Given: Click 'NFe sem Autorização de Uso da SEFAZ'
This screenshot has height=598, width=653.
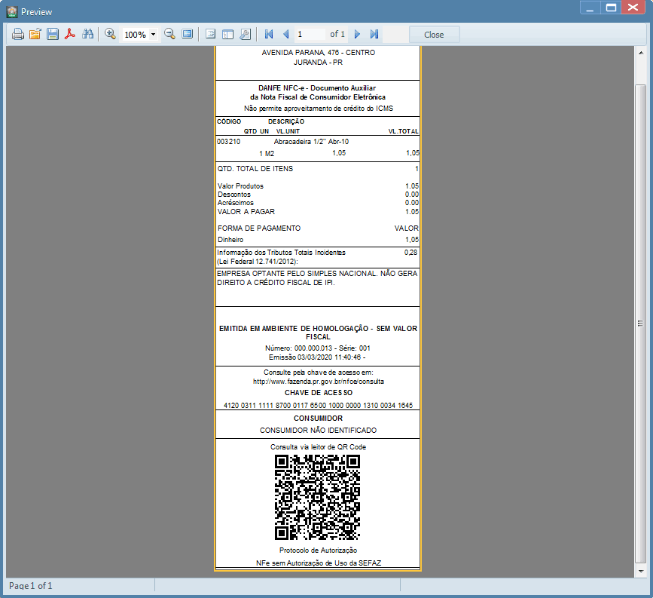Looking at the screenshot, I should 319,563.
